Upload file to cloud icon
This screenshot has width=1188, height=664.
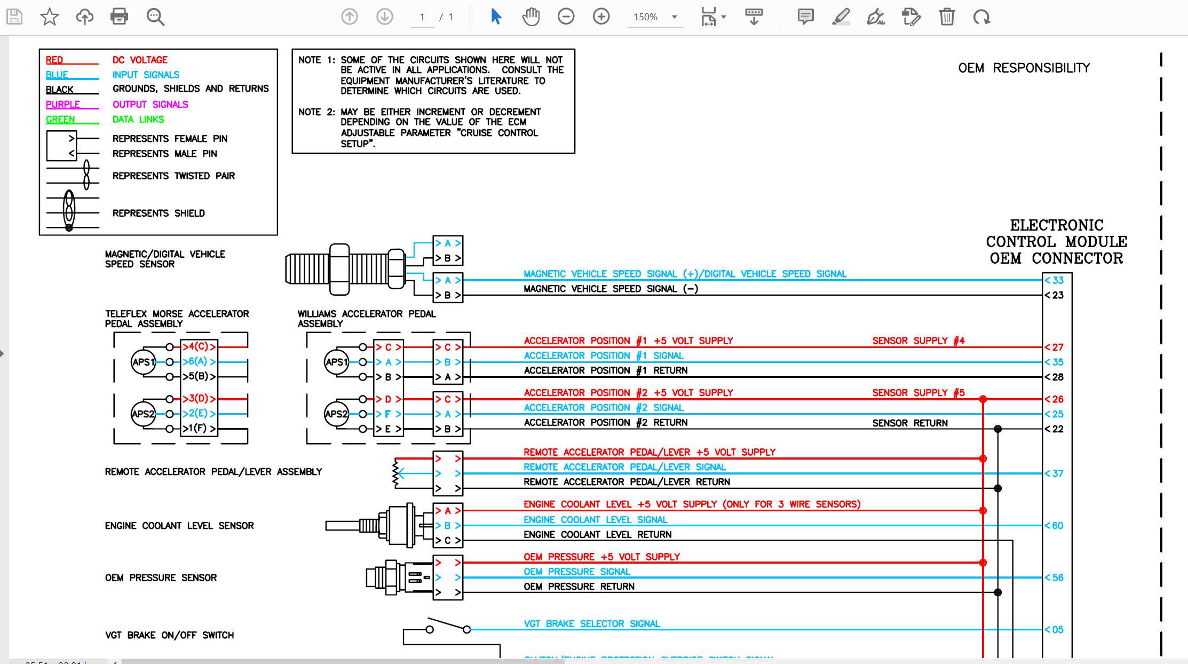pos(84,17)
